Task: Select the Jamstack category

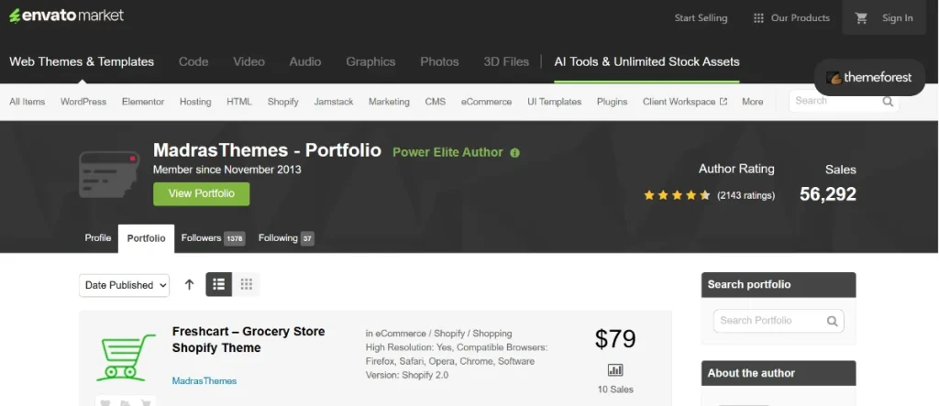Action: coord(334,102)
